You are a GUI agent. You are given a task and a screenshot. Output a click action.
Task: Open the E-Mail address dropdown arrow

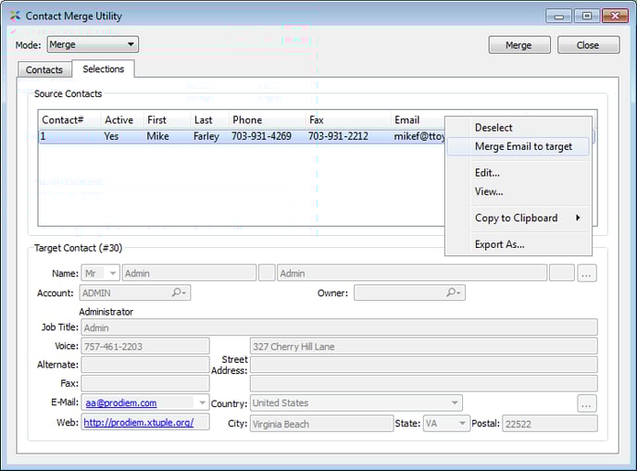pyautogui.click(x=202, y=403)
